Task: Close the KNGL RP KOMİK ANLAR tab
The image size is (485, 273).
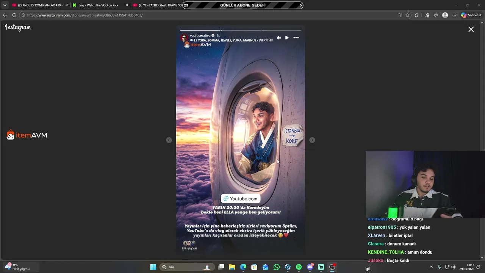Action: (x=66, y=5)
